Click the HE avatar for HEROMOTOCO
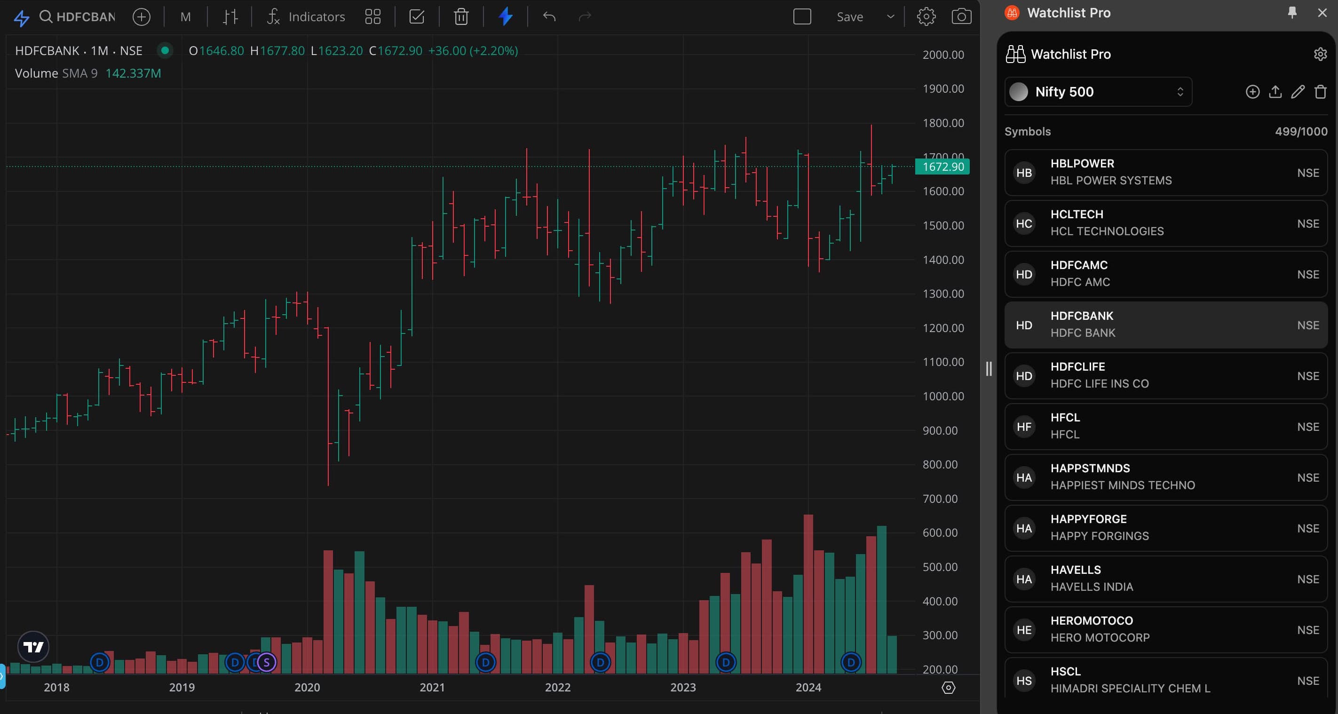 (1024, 630)
